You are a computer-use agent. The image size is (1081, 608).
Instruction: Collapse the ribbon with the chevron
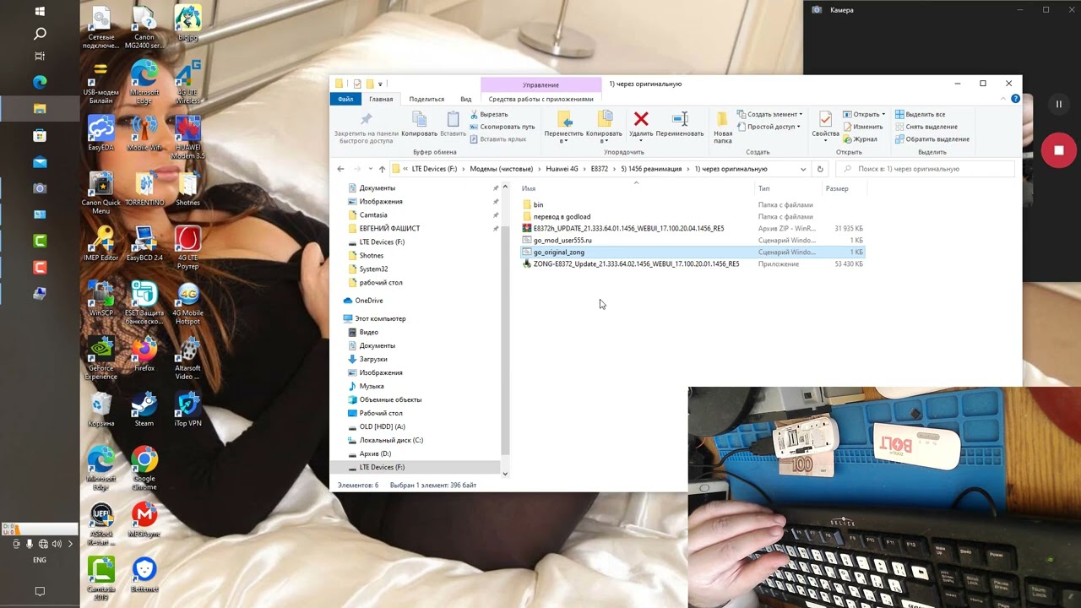coord(1003,99)
